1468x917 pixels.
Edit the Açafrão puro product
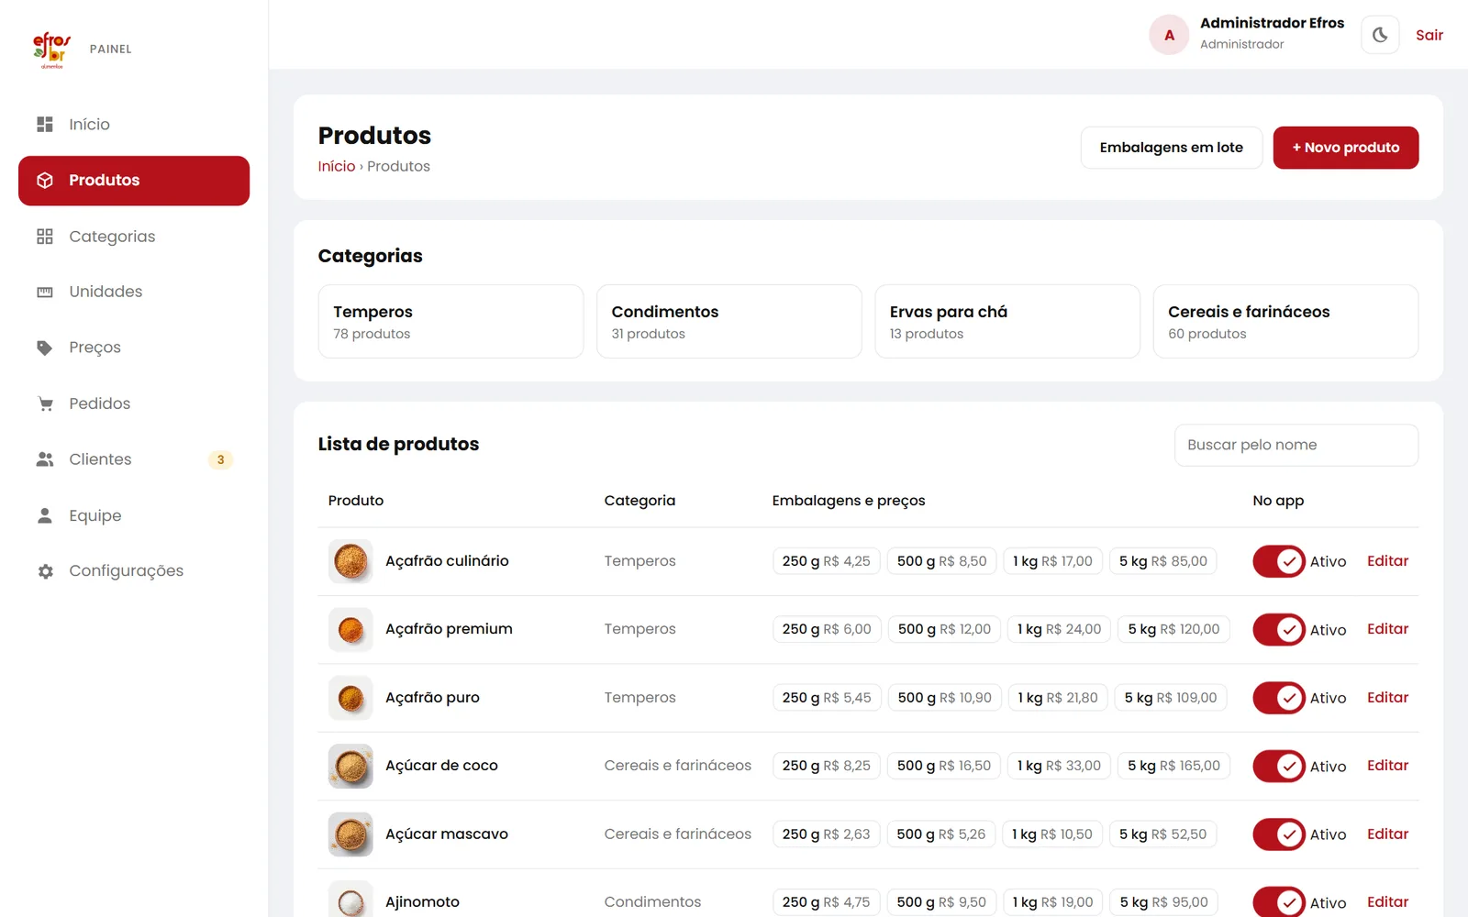(1387, 698)
